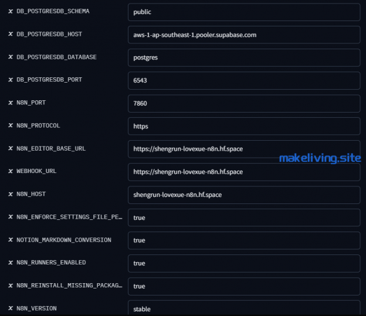Click the x icon beside DB_POSTGRESDB_PORT
This screenshot has width=366, height=316.
[11, 80]
